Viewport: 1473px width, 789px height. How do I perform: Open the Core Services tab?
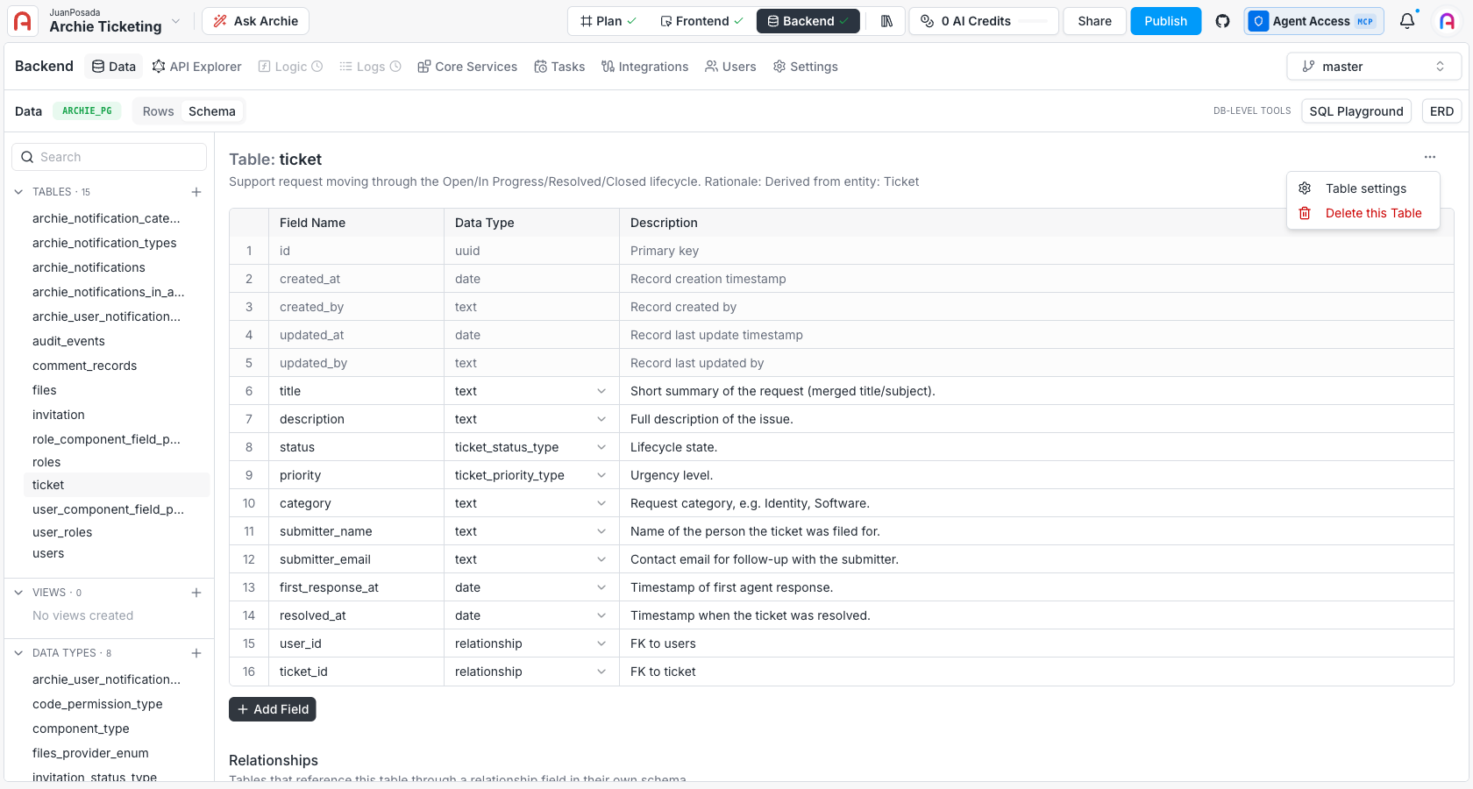click(467, 67)
